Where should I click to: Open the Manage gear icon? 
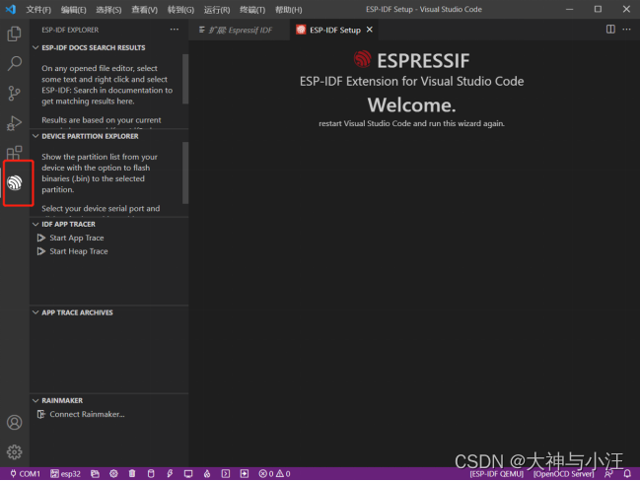[x=14, y=451]
